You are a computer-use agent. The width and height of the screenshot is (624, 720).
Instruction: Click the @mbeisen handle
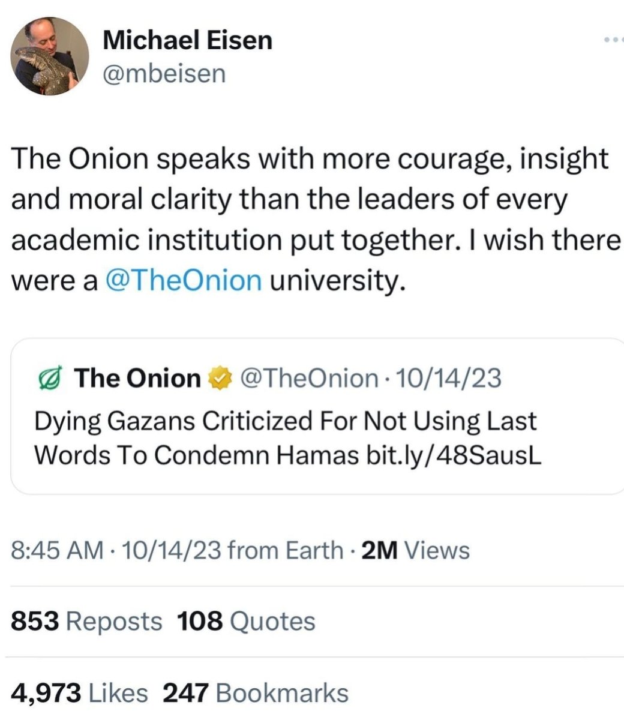click(x=164, y=74)
